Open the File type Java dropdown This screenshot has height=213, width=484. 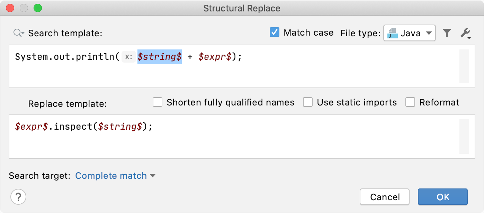(x=409, y=33)
